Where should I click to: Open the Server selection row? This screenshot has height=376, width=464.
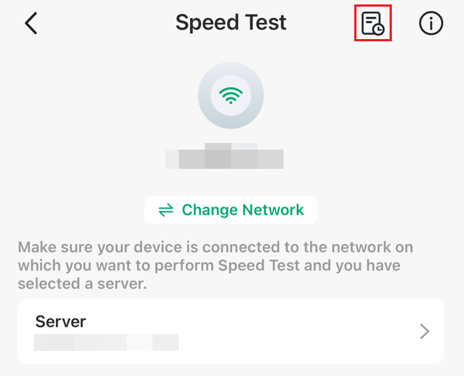click(231, 331)
